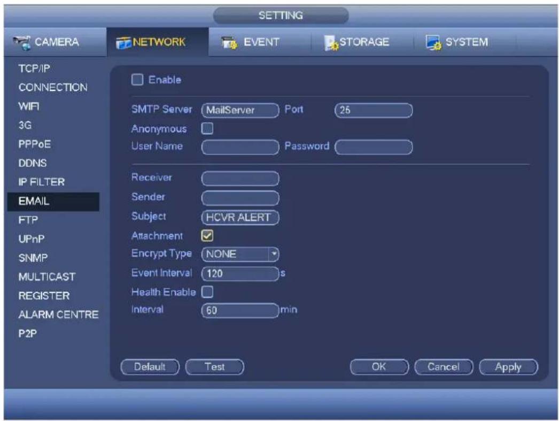Uncheck the Attachment checkbox
This screenshot has width=559, height=421.
tap(207, 235)
